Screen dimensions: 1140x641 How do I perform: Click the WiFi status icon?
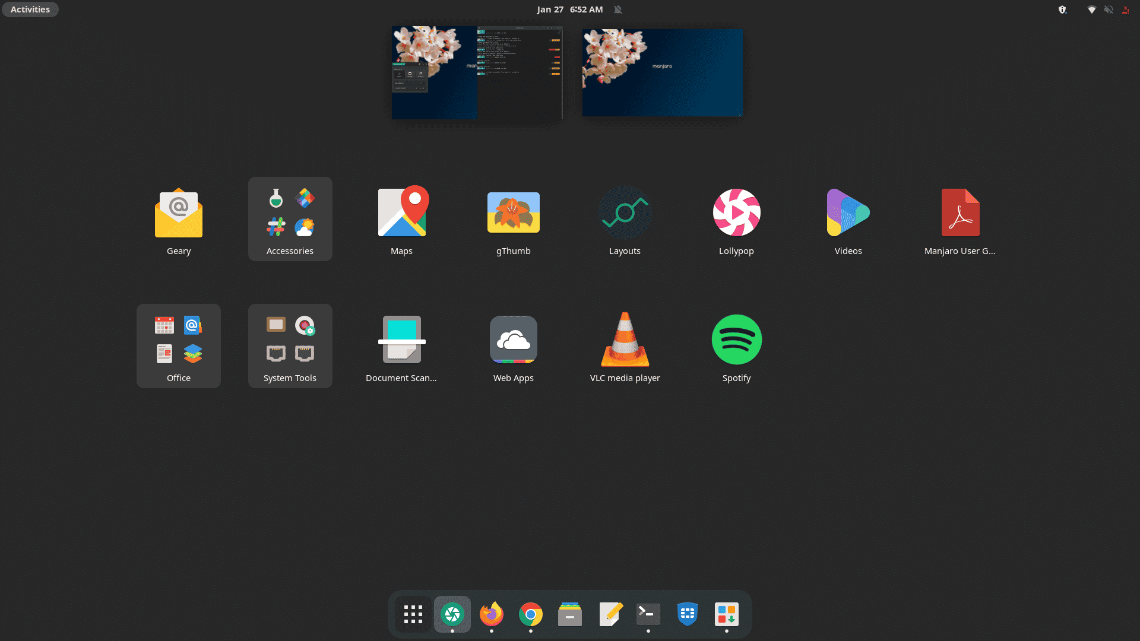(1092, 9)
